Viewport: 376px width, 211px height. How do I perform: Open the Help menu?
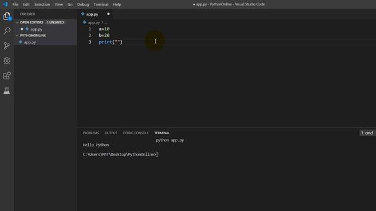117,4
